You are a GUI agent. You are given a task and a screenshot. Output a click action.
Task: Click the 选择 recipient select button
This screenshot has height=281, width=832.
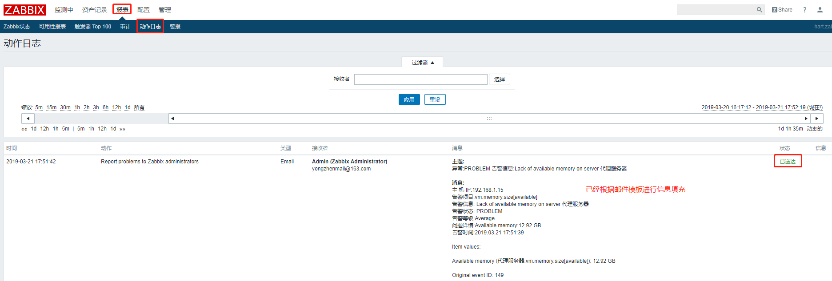click(x=500, y=79)
